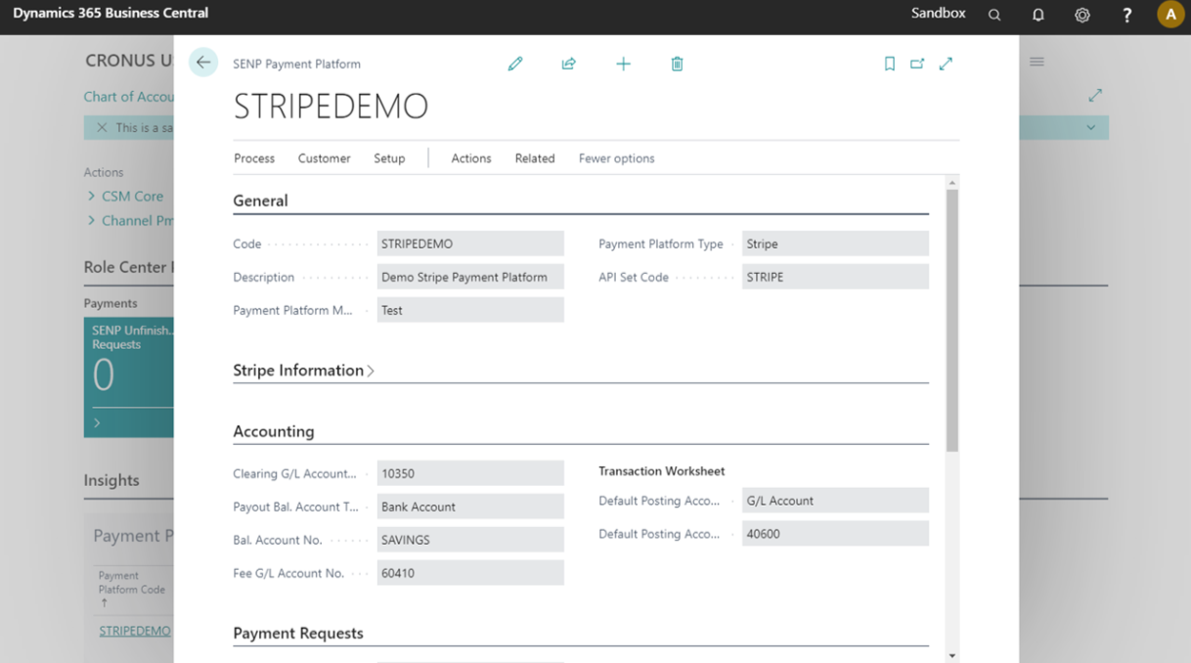
Task: Open the Customer menu
Action: 324,158
